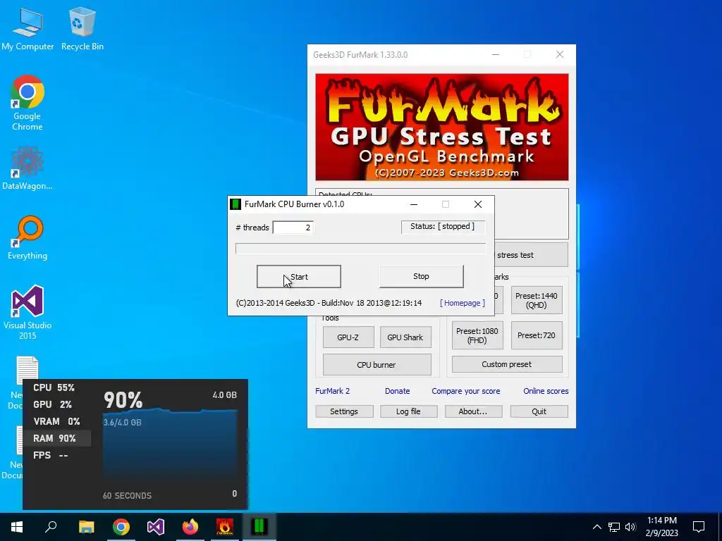
Task: Select the Visual Studio 2015 desktop shortcut
Action: click(x=27, y=313)
